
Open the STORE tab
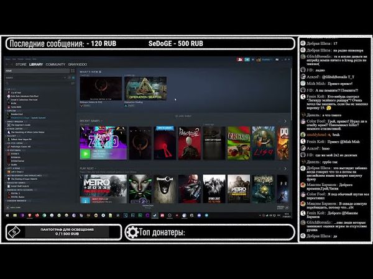click(21, 64)
